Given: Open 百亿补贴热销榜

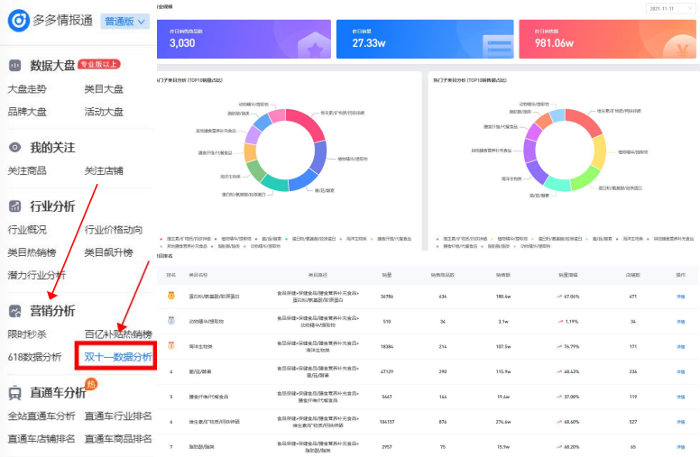Looking at the screenshot, I should tap(118, 334).
